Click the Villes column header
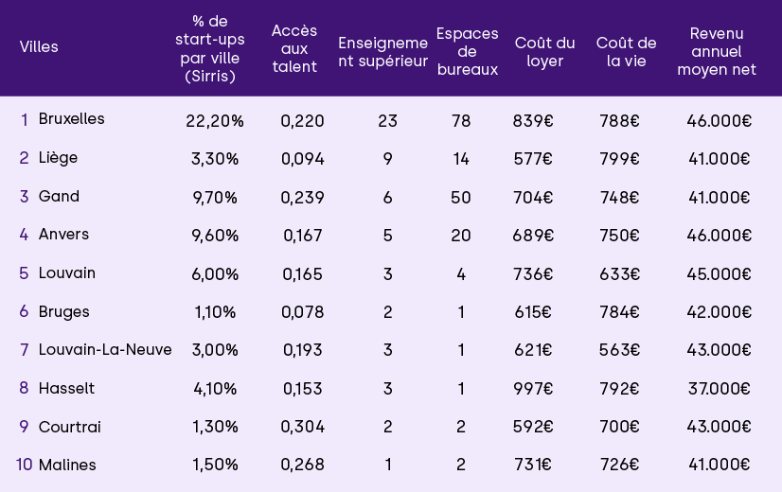Screen dimensions: 782x492 (39, 47)
